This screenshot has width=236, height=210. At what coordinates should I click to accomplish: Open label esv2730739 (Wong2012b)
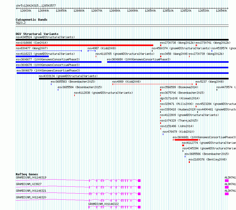[206, 54]
